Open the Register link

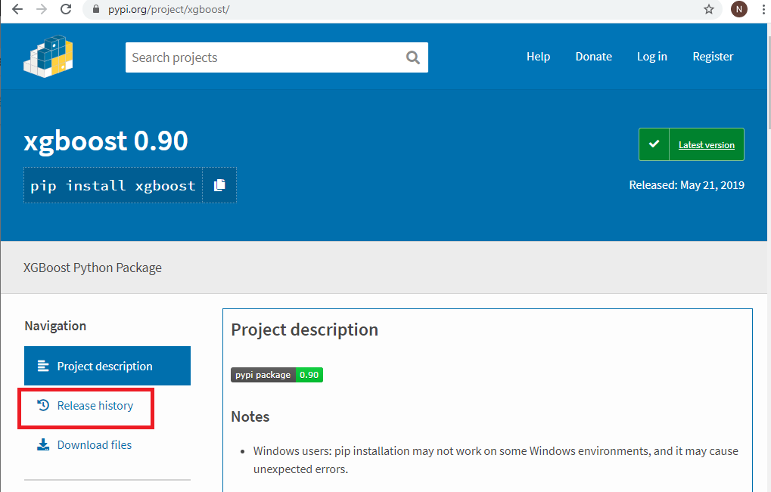tap(712, 56)
